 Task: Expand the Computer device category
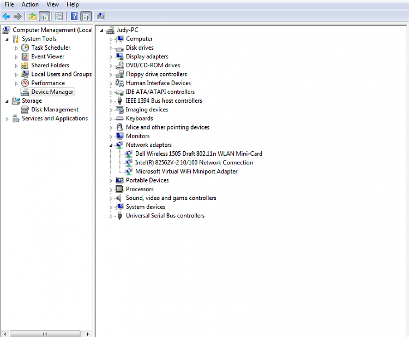coord(111,39)
